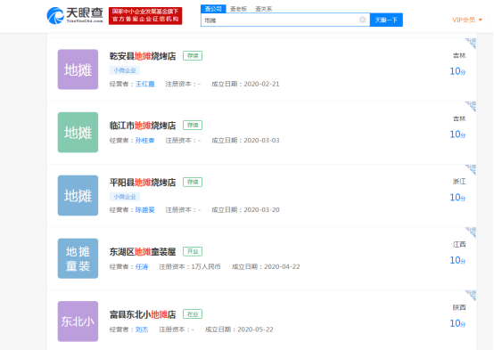Open the VIP会员 dropdown

pos(467,20)
